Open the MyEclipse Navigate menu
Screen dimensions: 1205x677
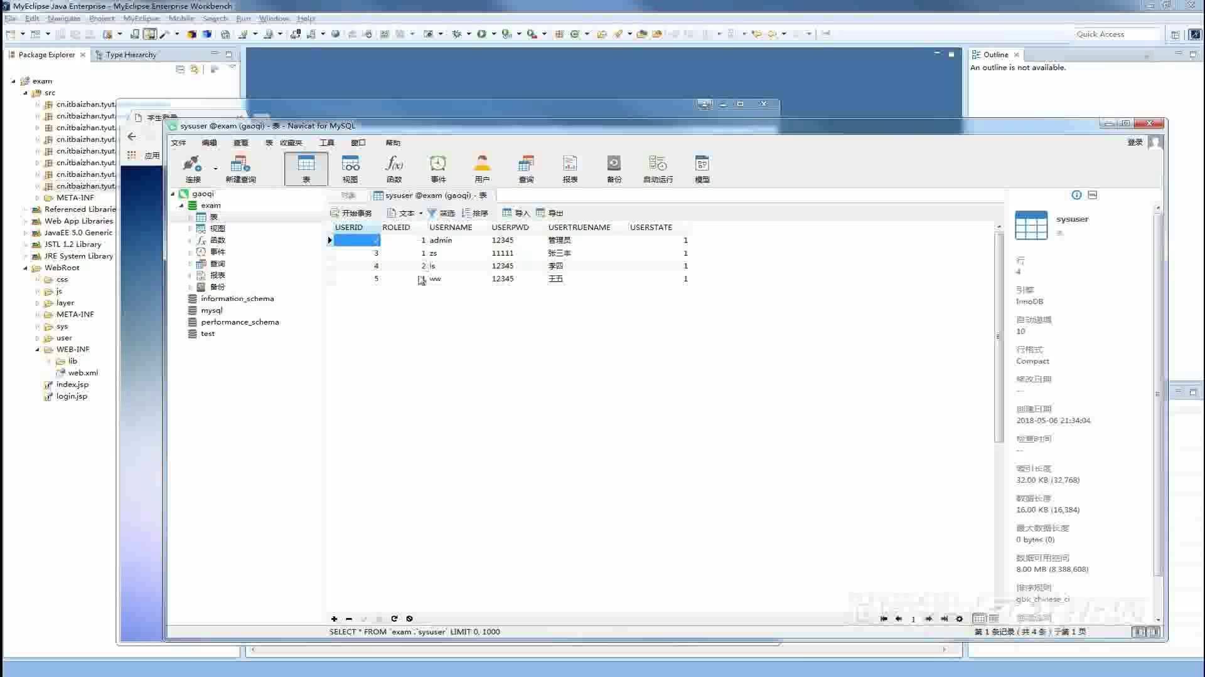63,19
